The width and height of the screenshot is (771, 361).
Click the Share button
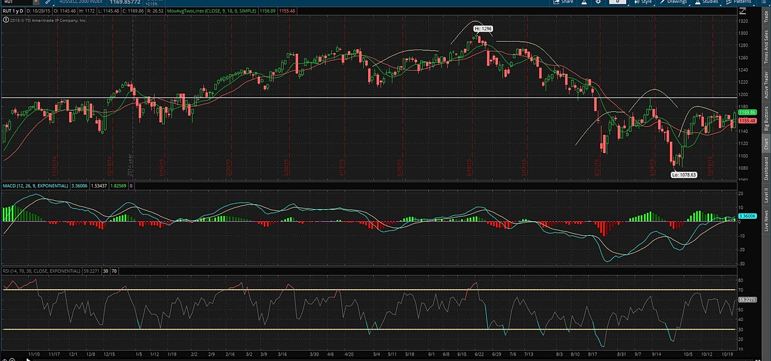563,2
